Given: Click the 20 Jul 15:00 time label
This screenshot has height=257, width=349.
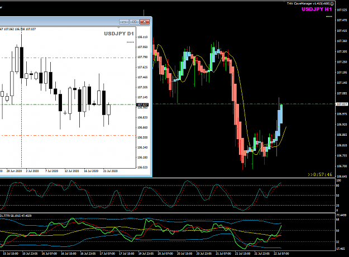Looking at the screenshot, I should click(184, 254).
